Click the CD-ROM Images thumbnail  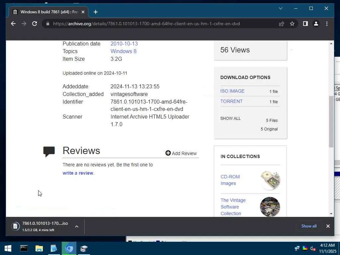coord(270,180)
